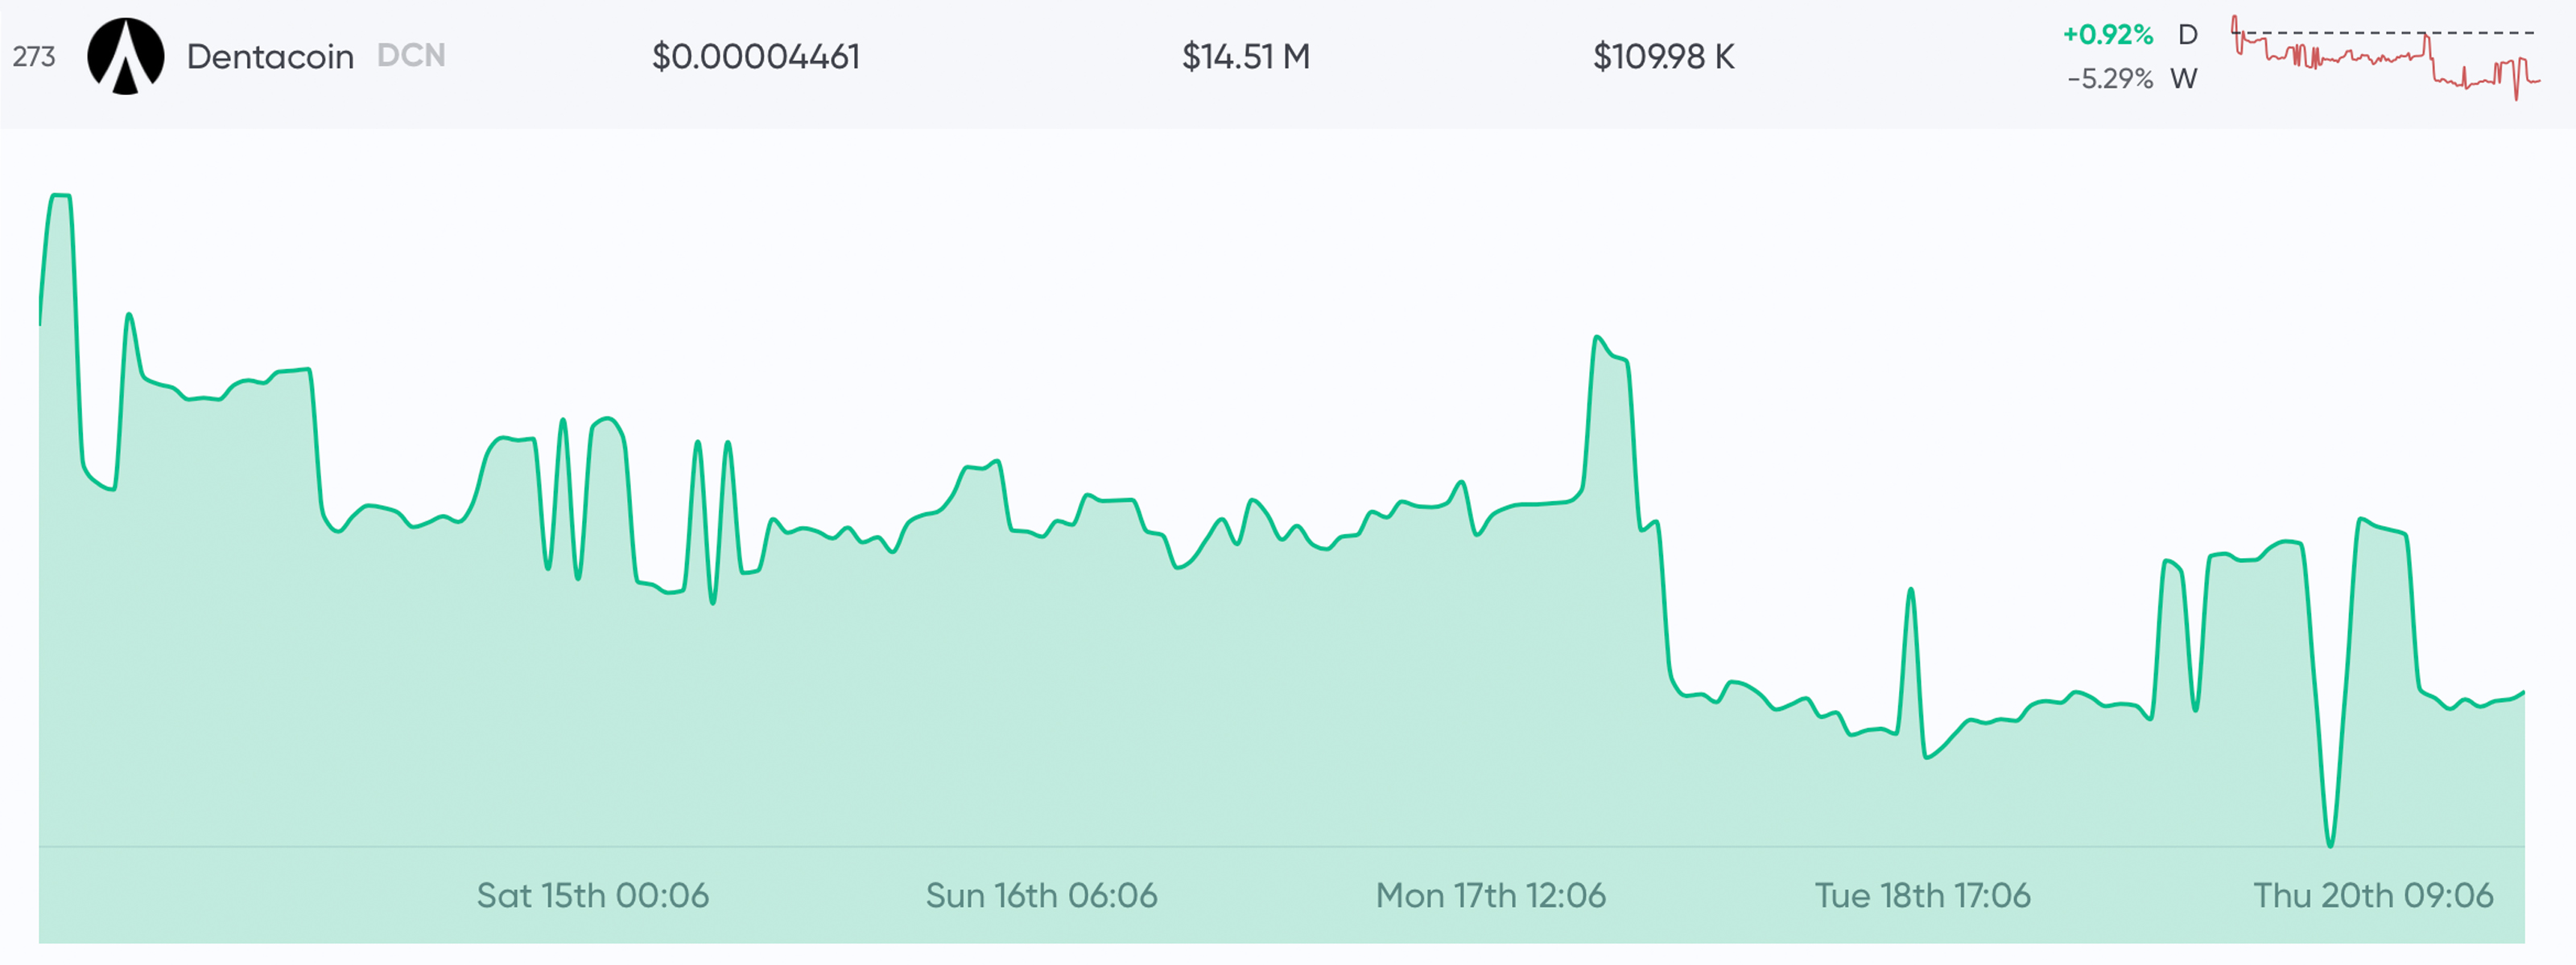
Task: Click the price $0.00004461 value
Action: (x=755, y=57)
